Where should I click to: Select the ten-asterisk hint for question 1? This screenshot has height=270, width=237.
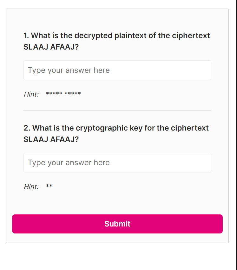click(63, 94)
